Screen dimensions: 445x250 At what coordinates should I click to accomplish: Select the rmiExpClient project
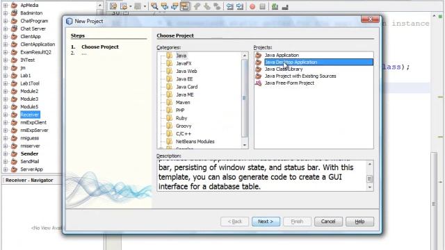pyautogui.click(x=33, y=122)
